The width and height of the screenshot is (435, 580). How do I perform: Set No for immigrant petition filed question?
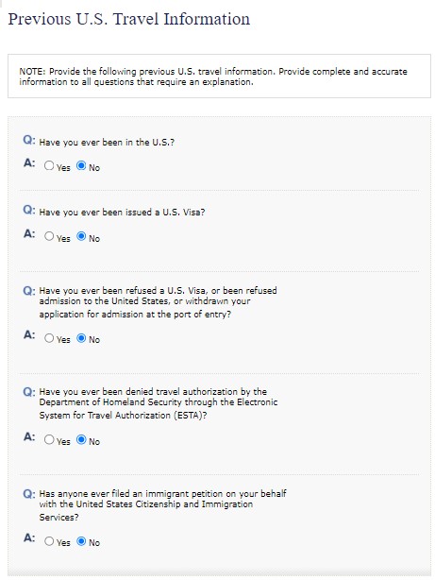81,541
